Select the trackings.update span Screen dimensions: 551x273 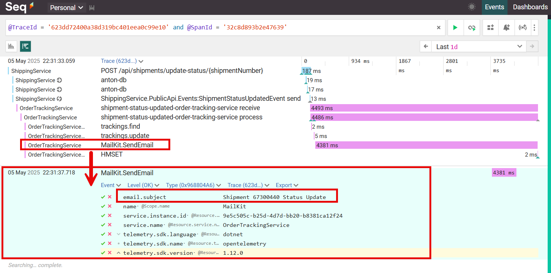point(125,136)
